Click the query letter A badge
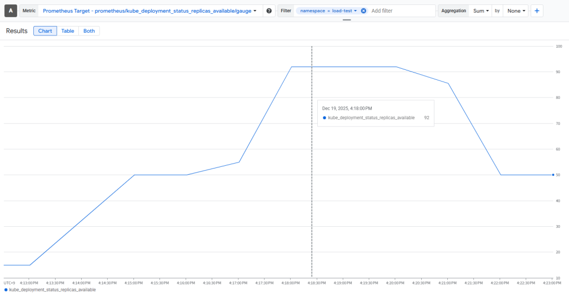 coord(11,11)
